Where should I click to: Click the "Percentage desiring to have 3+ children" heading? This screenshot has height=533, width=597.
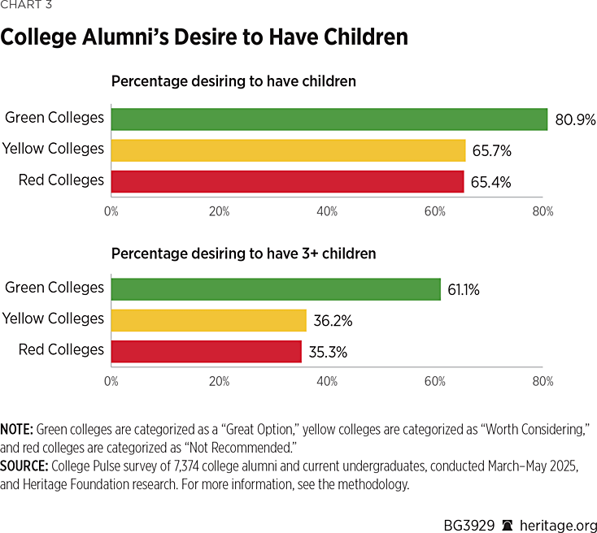[x=243, y=253]
